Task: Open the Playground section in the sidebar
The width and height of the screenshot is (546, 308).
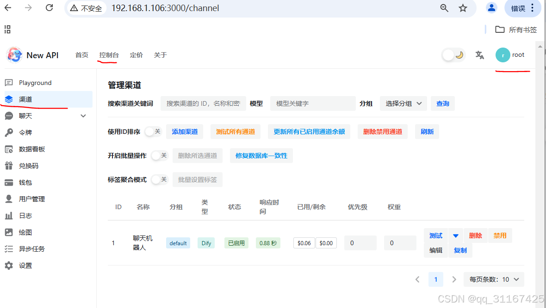Action: [35, 82]
